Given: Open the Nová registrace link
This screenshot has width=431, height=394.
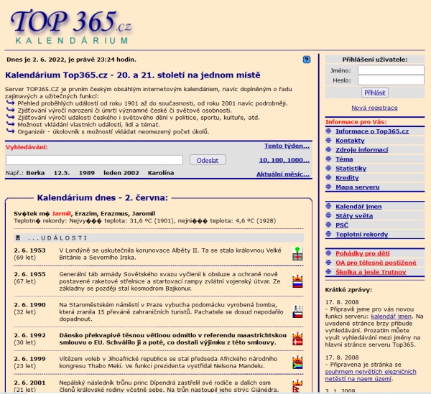Looking at the screenshot, I should pyautogui.click(x=375, y=108).
